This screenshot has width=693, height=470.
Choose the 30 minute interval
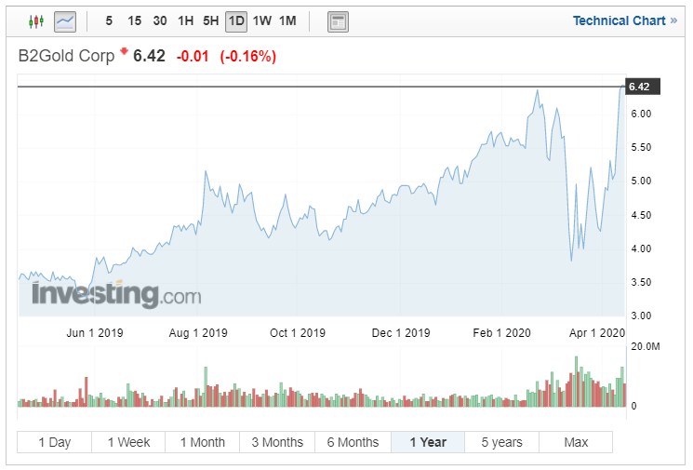point(160,20)
